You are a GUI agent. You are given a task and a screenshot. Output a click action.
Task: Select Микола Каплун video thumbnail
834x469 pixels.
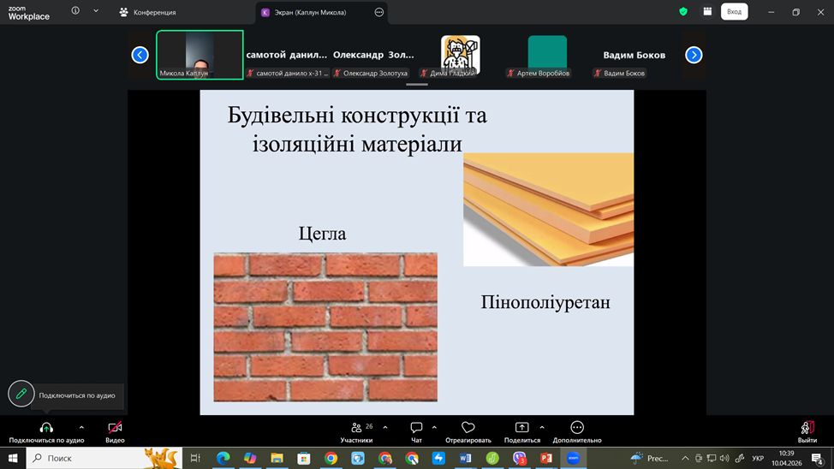(200, 55)
